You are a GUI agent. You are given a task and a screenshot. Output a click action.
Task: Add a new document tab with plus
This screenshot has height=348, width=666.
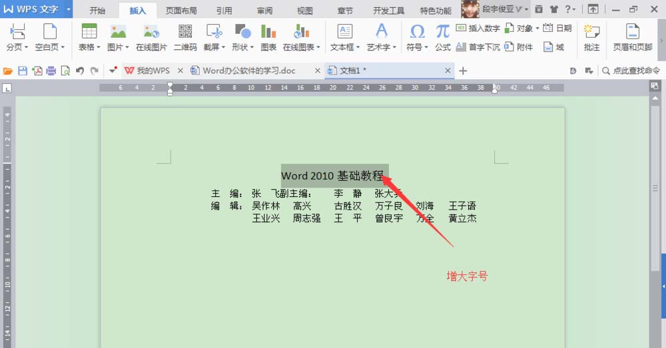[463, 71]
